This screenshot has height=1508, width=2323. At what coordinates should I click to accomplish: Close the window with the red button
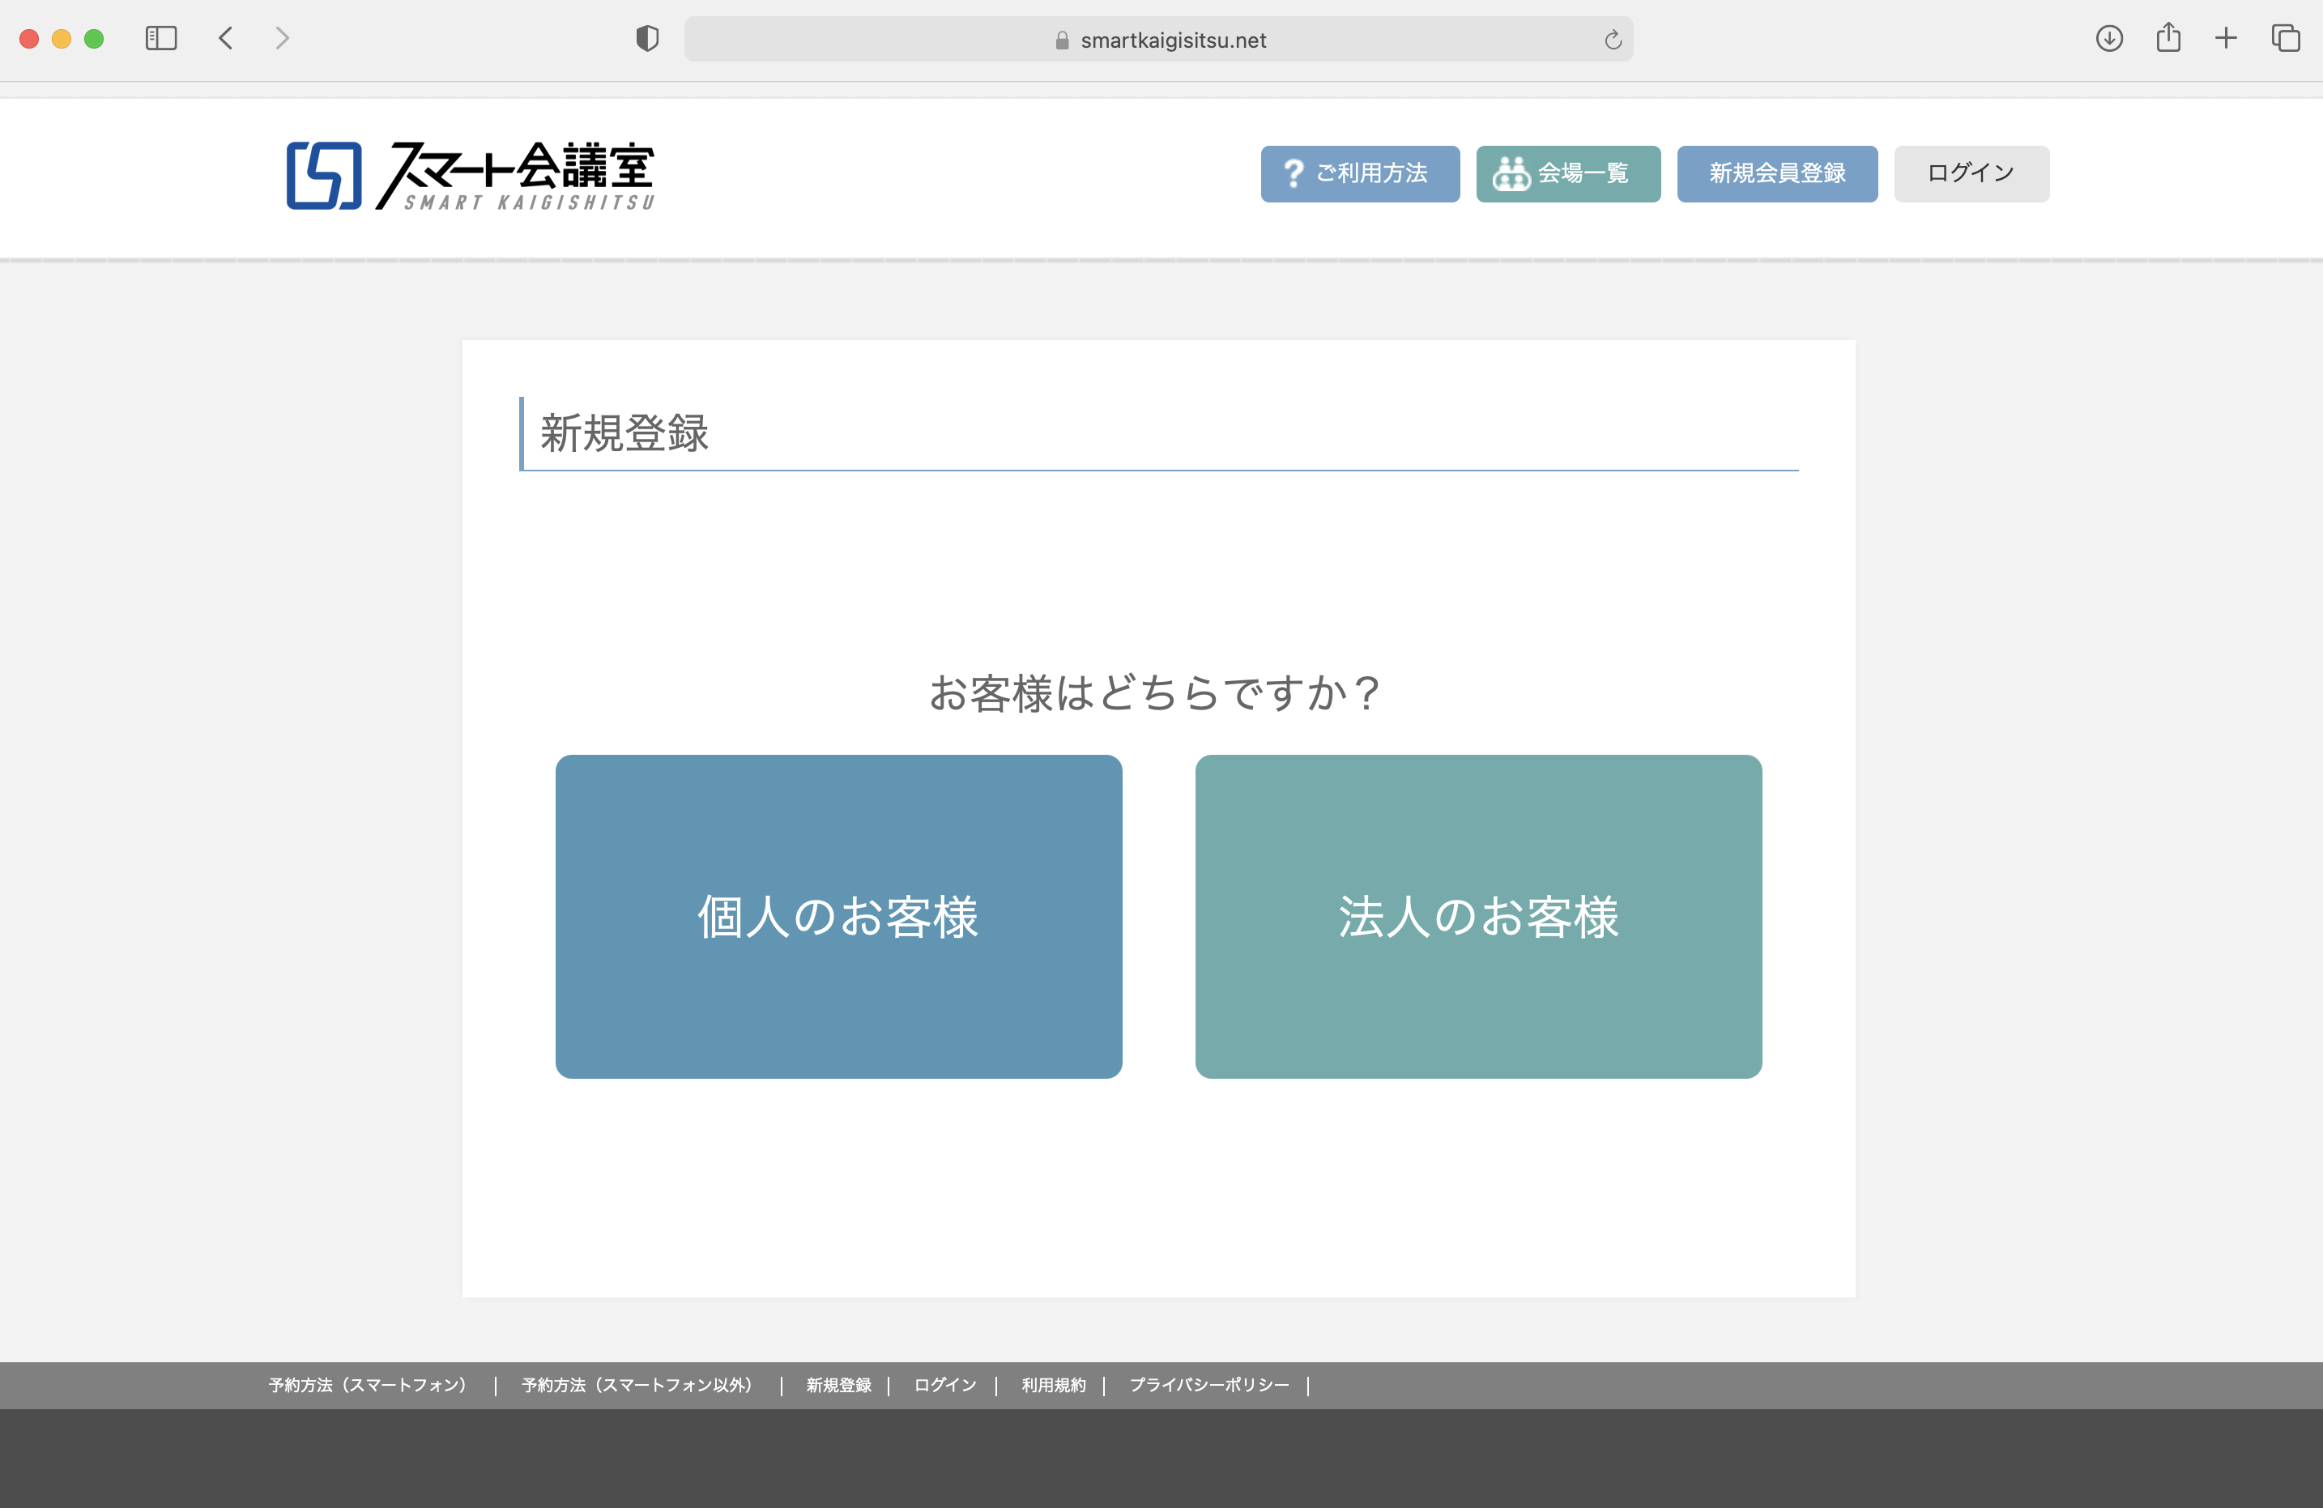click(x=29, y=38)
